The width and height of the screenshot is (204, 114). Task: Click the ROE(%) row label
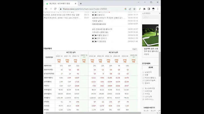tap(46, 85)
